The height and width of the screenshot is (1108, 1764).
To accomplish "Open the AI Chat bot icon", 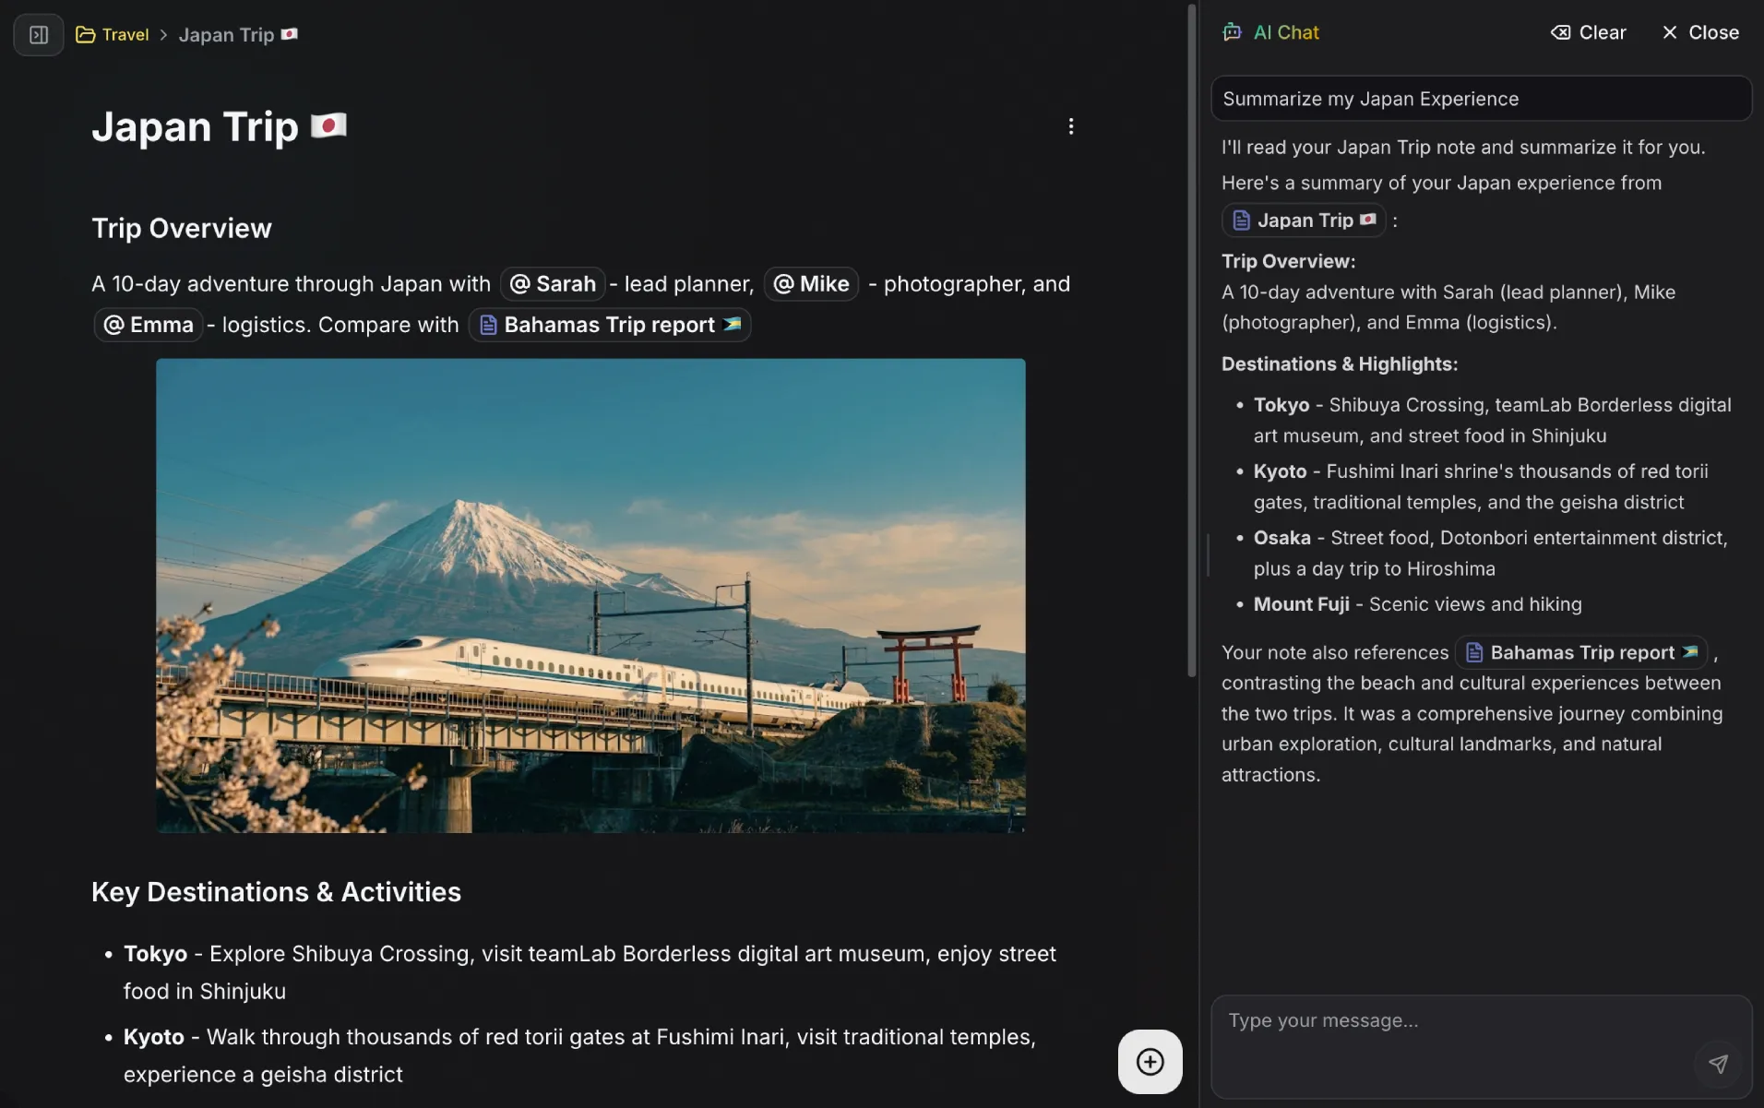I will tap(1234, 31).
